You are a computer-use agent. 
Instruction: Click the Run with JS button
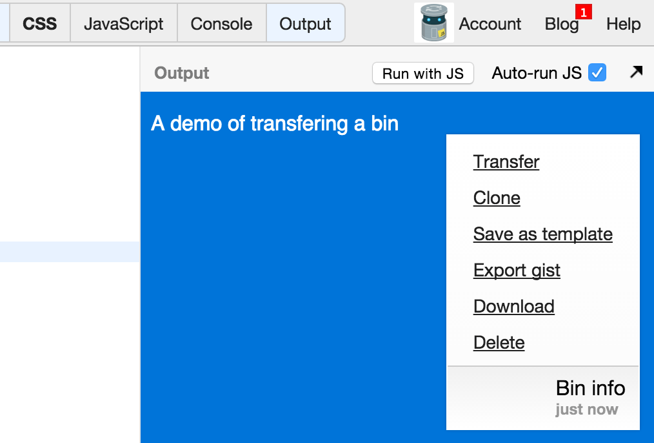pos(422,73)
